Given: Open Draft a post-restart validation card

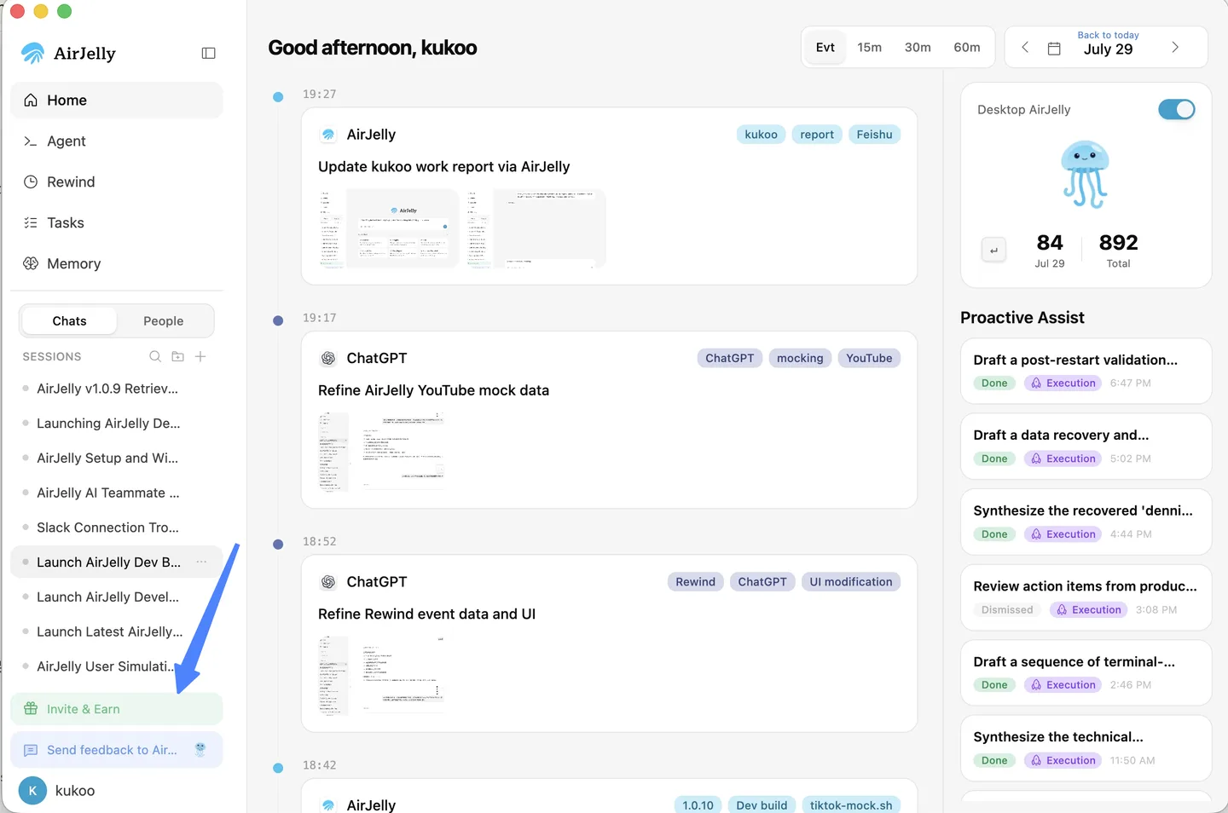Looking at the screenshot, I should 1086,371.
